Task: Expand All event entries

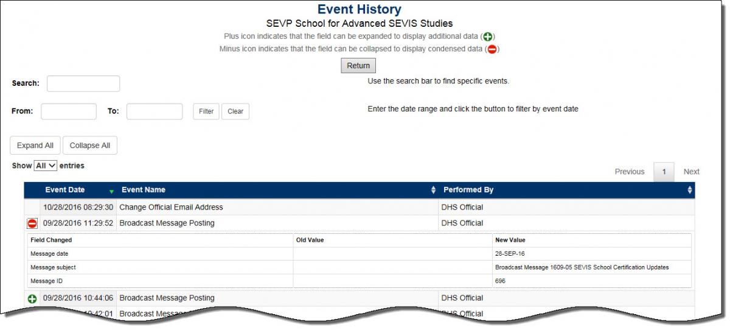Action: point(35,146)
